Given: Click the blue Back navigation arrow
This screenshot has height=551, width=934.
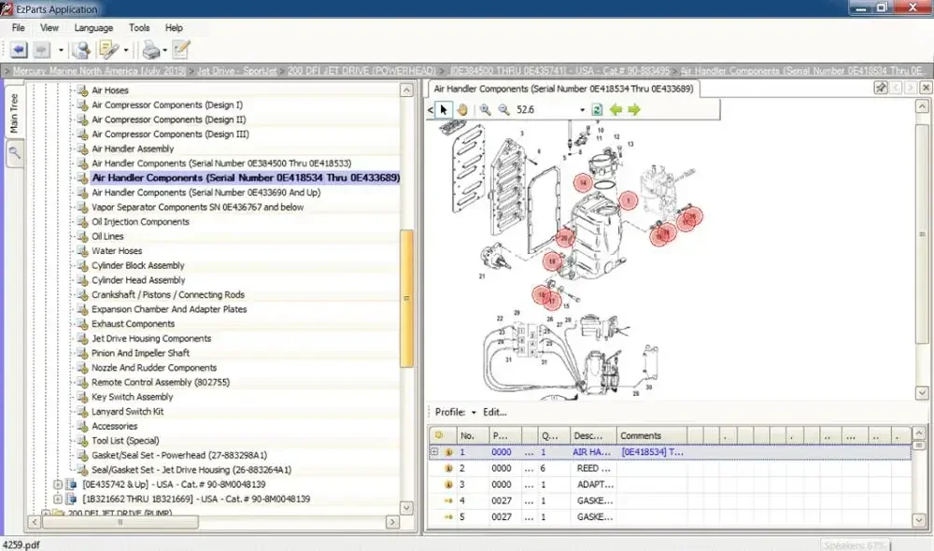Looking at the screenshot, I should pos(18,49).
